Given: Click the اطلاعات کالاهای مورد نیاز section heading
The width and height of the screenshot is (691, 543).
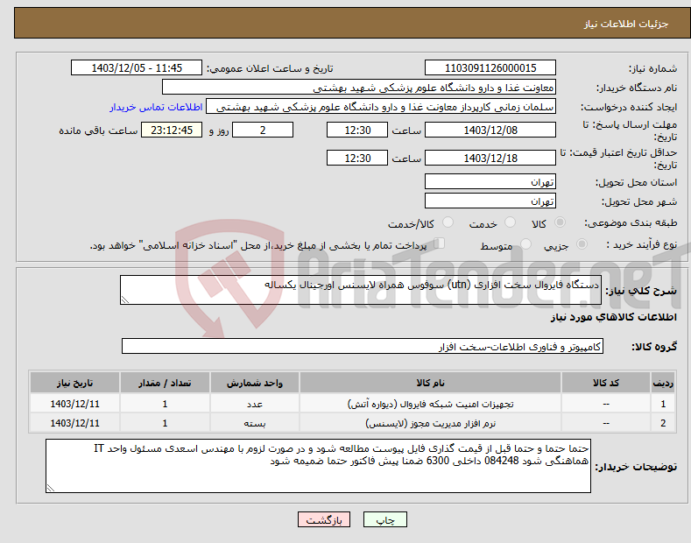Looking at the screenshot, I should point(613,317).
